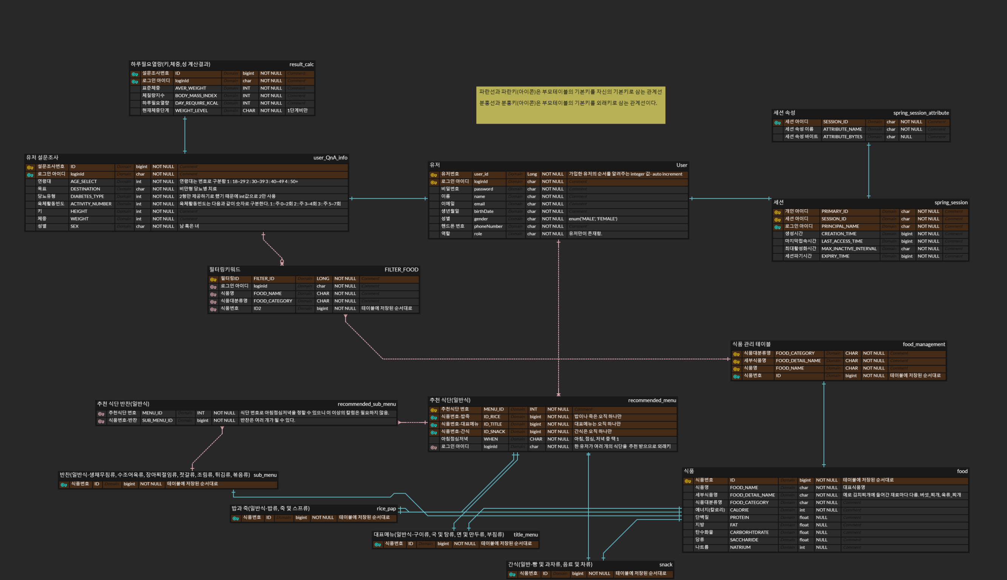Image resolution: width=1007 pixels, height=580 pixels.
Task: Select key icon in snack ID row
Action: tap(512, 574)
